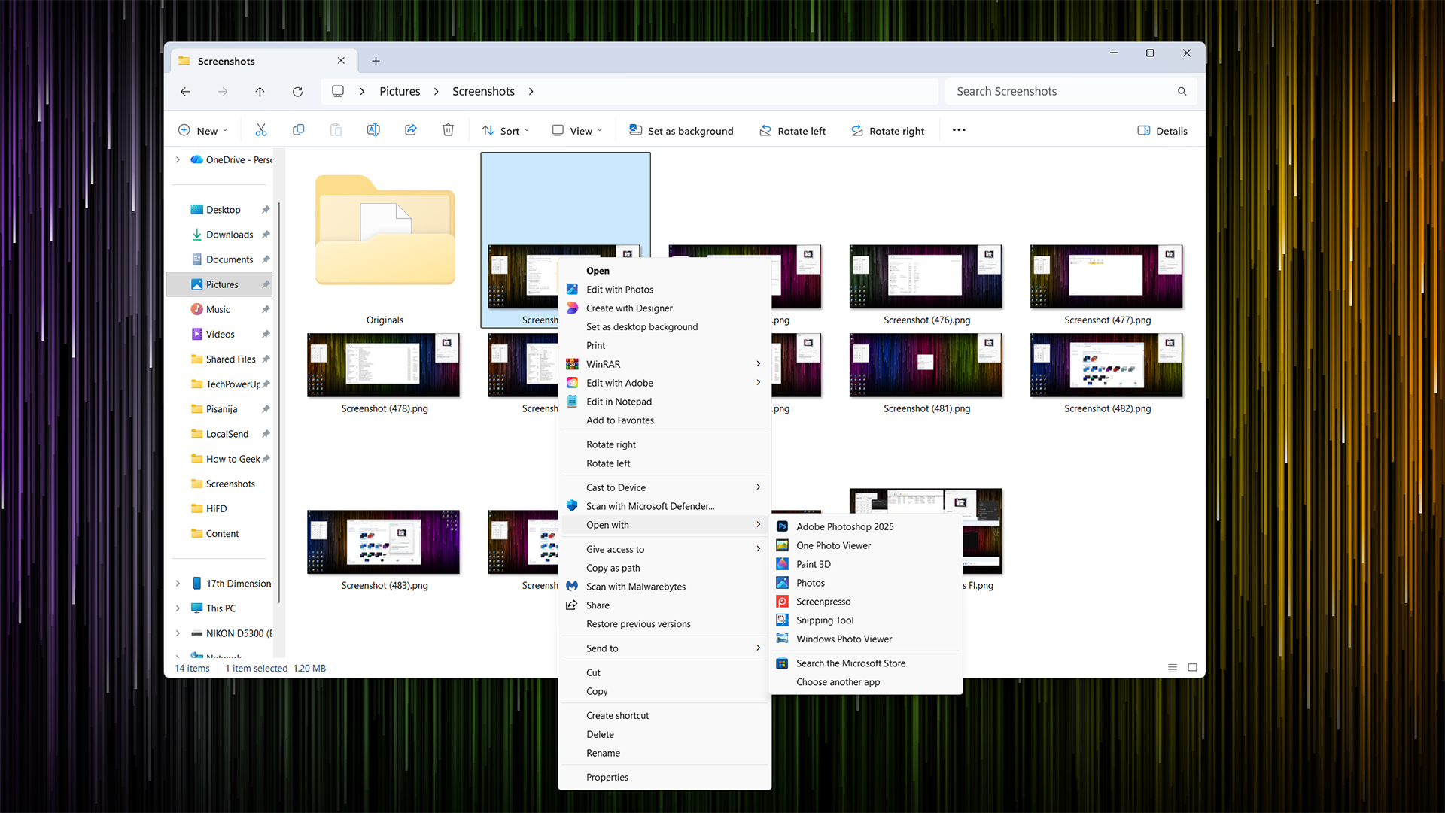
Task: Click Rotate right toolbar button
Action: [x=888, y=130]
